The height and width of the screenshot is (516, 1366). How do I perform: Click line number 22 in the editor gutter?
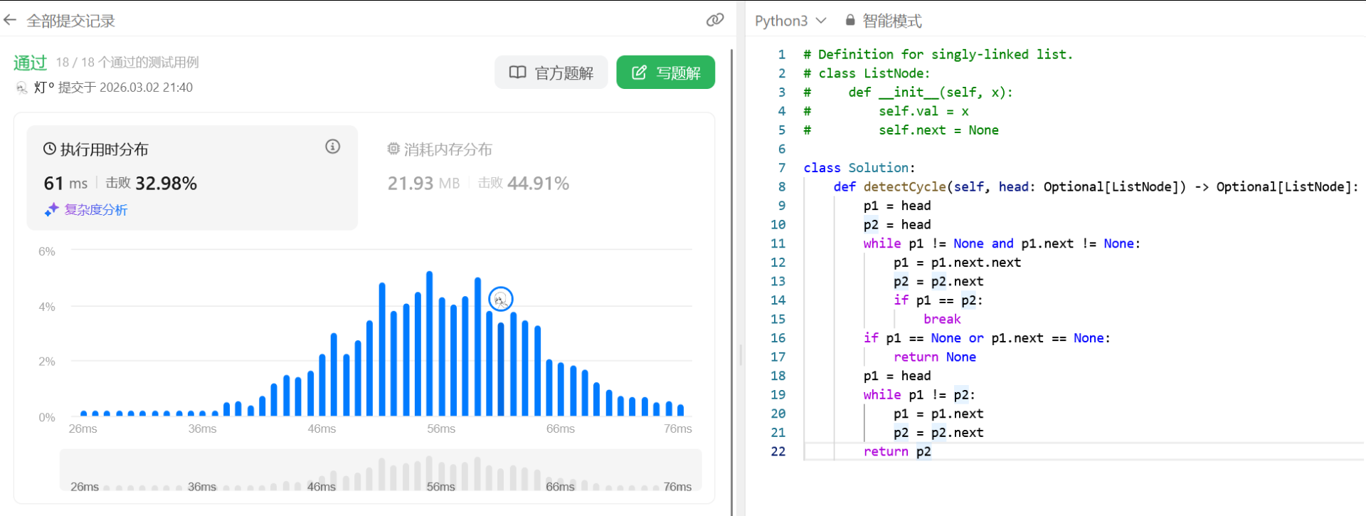[x=778, y=451]
